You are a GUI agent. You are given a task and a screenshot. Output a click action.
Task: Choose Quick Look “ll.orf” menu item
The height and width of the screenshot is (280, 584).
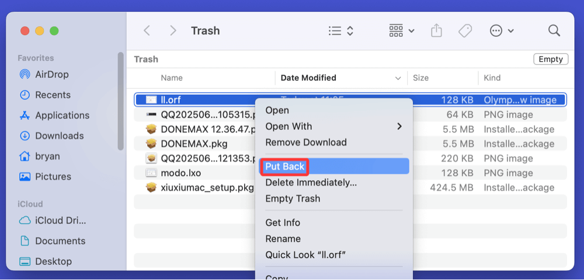pos(333,255)
